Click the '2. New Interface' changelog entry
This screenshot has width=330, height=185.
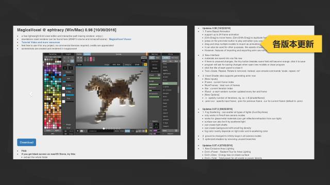coord(211,55)
